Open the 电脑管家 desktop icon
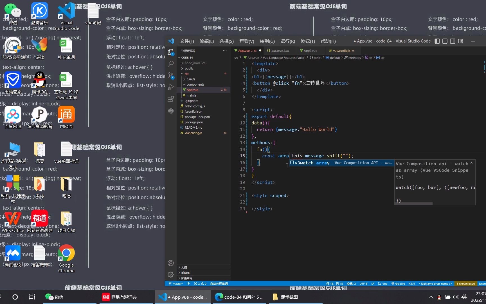Screen dimensions: 486x304 (x=13, y=83)
